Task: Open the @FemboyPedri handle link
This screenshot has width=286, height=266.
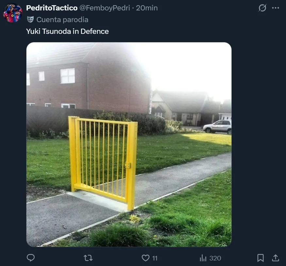Action: click(x=105, y=8)
